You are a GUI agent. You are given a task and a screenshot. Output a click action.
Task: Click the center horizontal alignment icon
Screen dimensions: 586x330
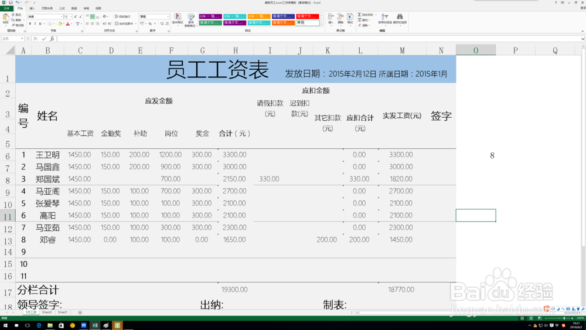click(x=93, y=23)
